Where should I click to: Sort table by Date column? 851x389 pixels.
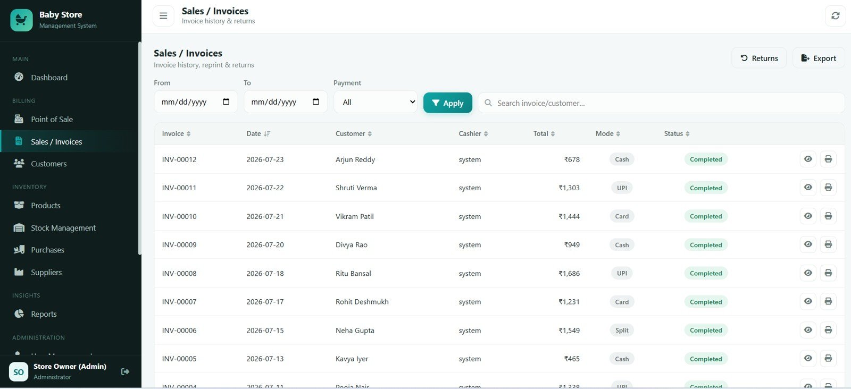click(258, 133)
